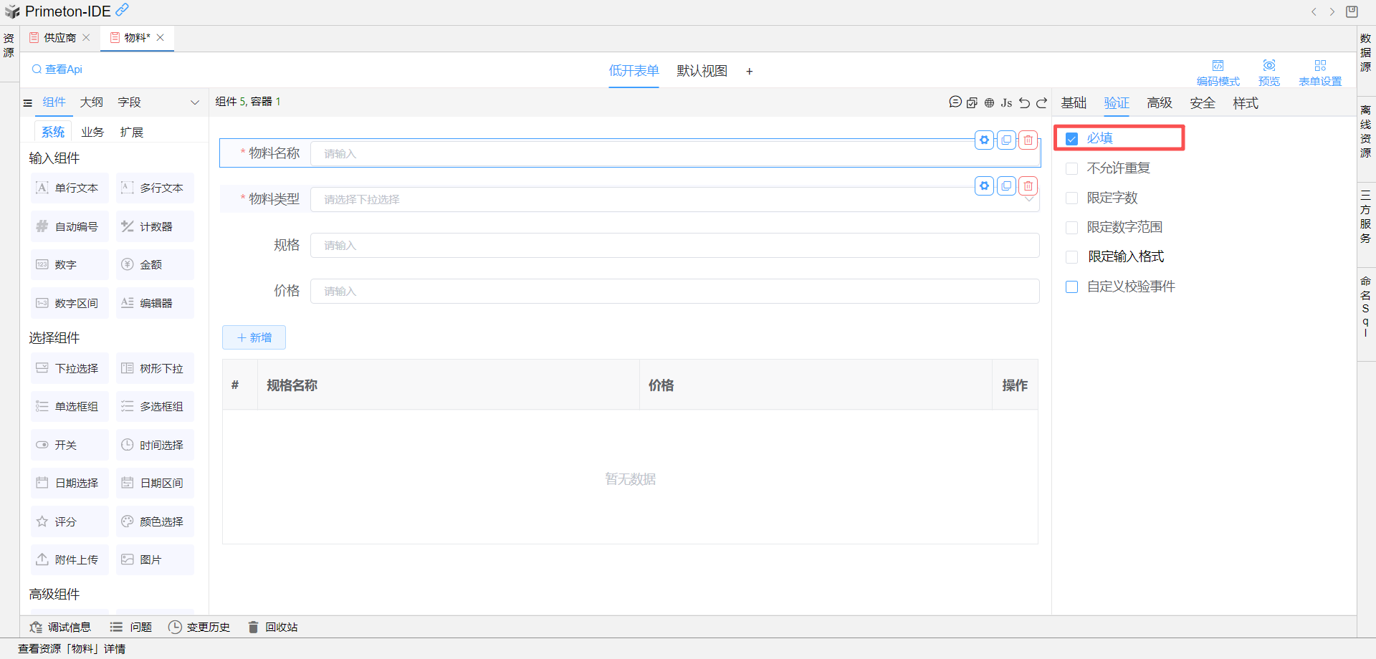
Task: Open the 供应商 file tab
Action: coord(59,38)
